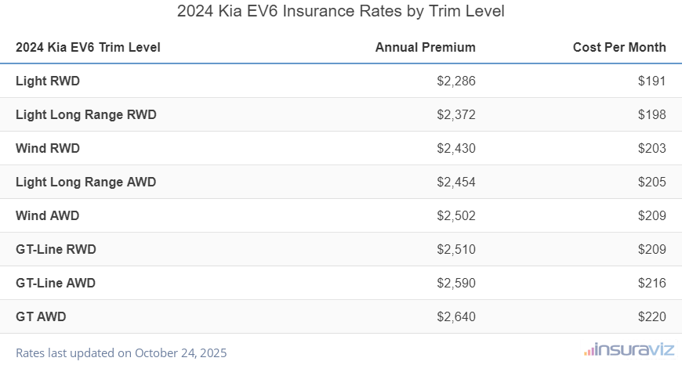Click the Insuraviz logo bars icon
The height and width of the screenshot is (365, 682).
tap(588, 350)
